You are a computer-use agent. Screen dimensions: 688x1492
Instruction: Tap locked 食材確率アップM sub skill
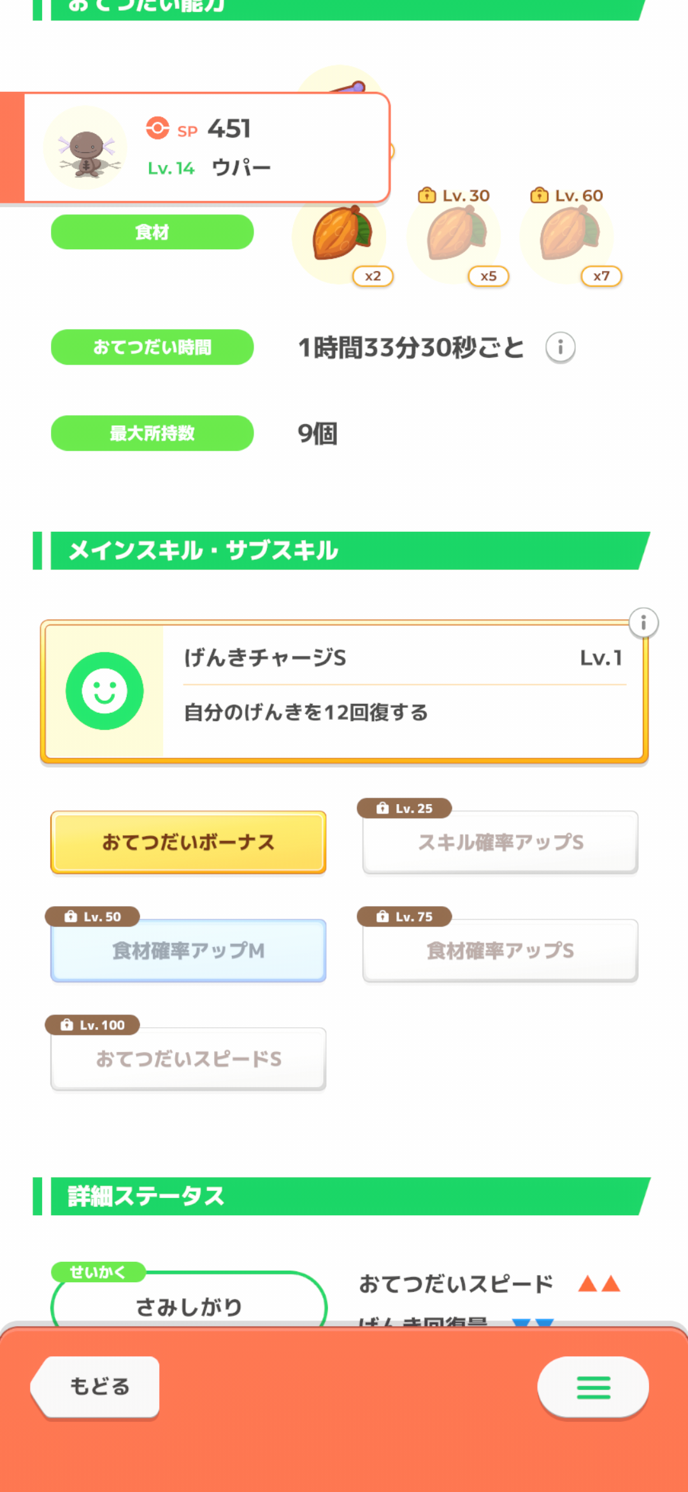pos(189,951)
